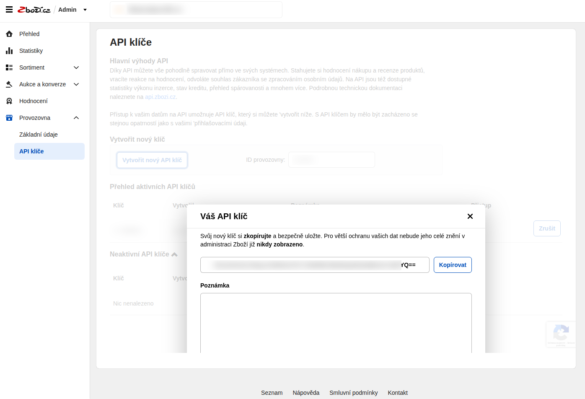Open Smluvní podmínky footer link

pyautogui.click(x=353, y=393)
